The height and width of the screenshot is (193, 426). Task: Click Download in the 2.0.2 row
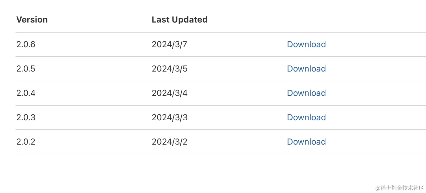tap(306, 142)
